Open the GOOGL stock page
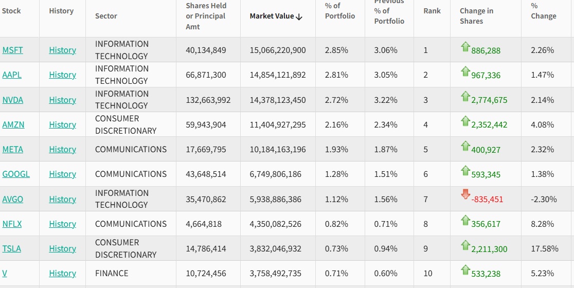The image size is (574, 288). click(16, 174)
